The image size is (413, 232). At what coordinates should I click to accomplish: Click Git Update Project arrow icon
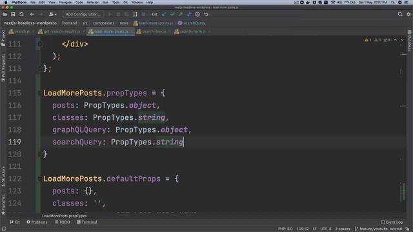(x=164, y=14)
